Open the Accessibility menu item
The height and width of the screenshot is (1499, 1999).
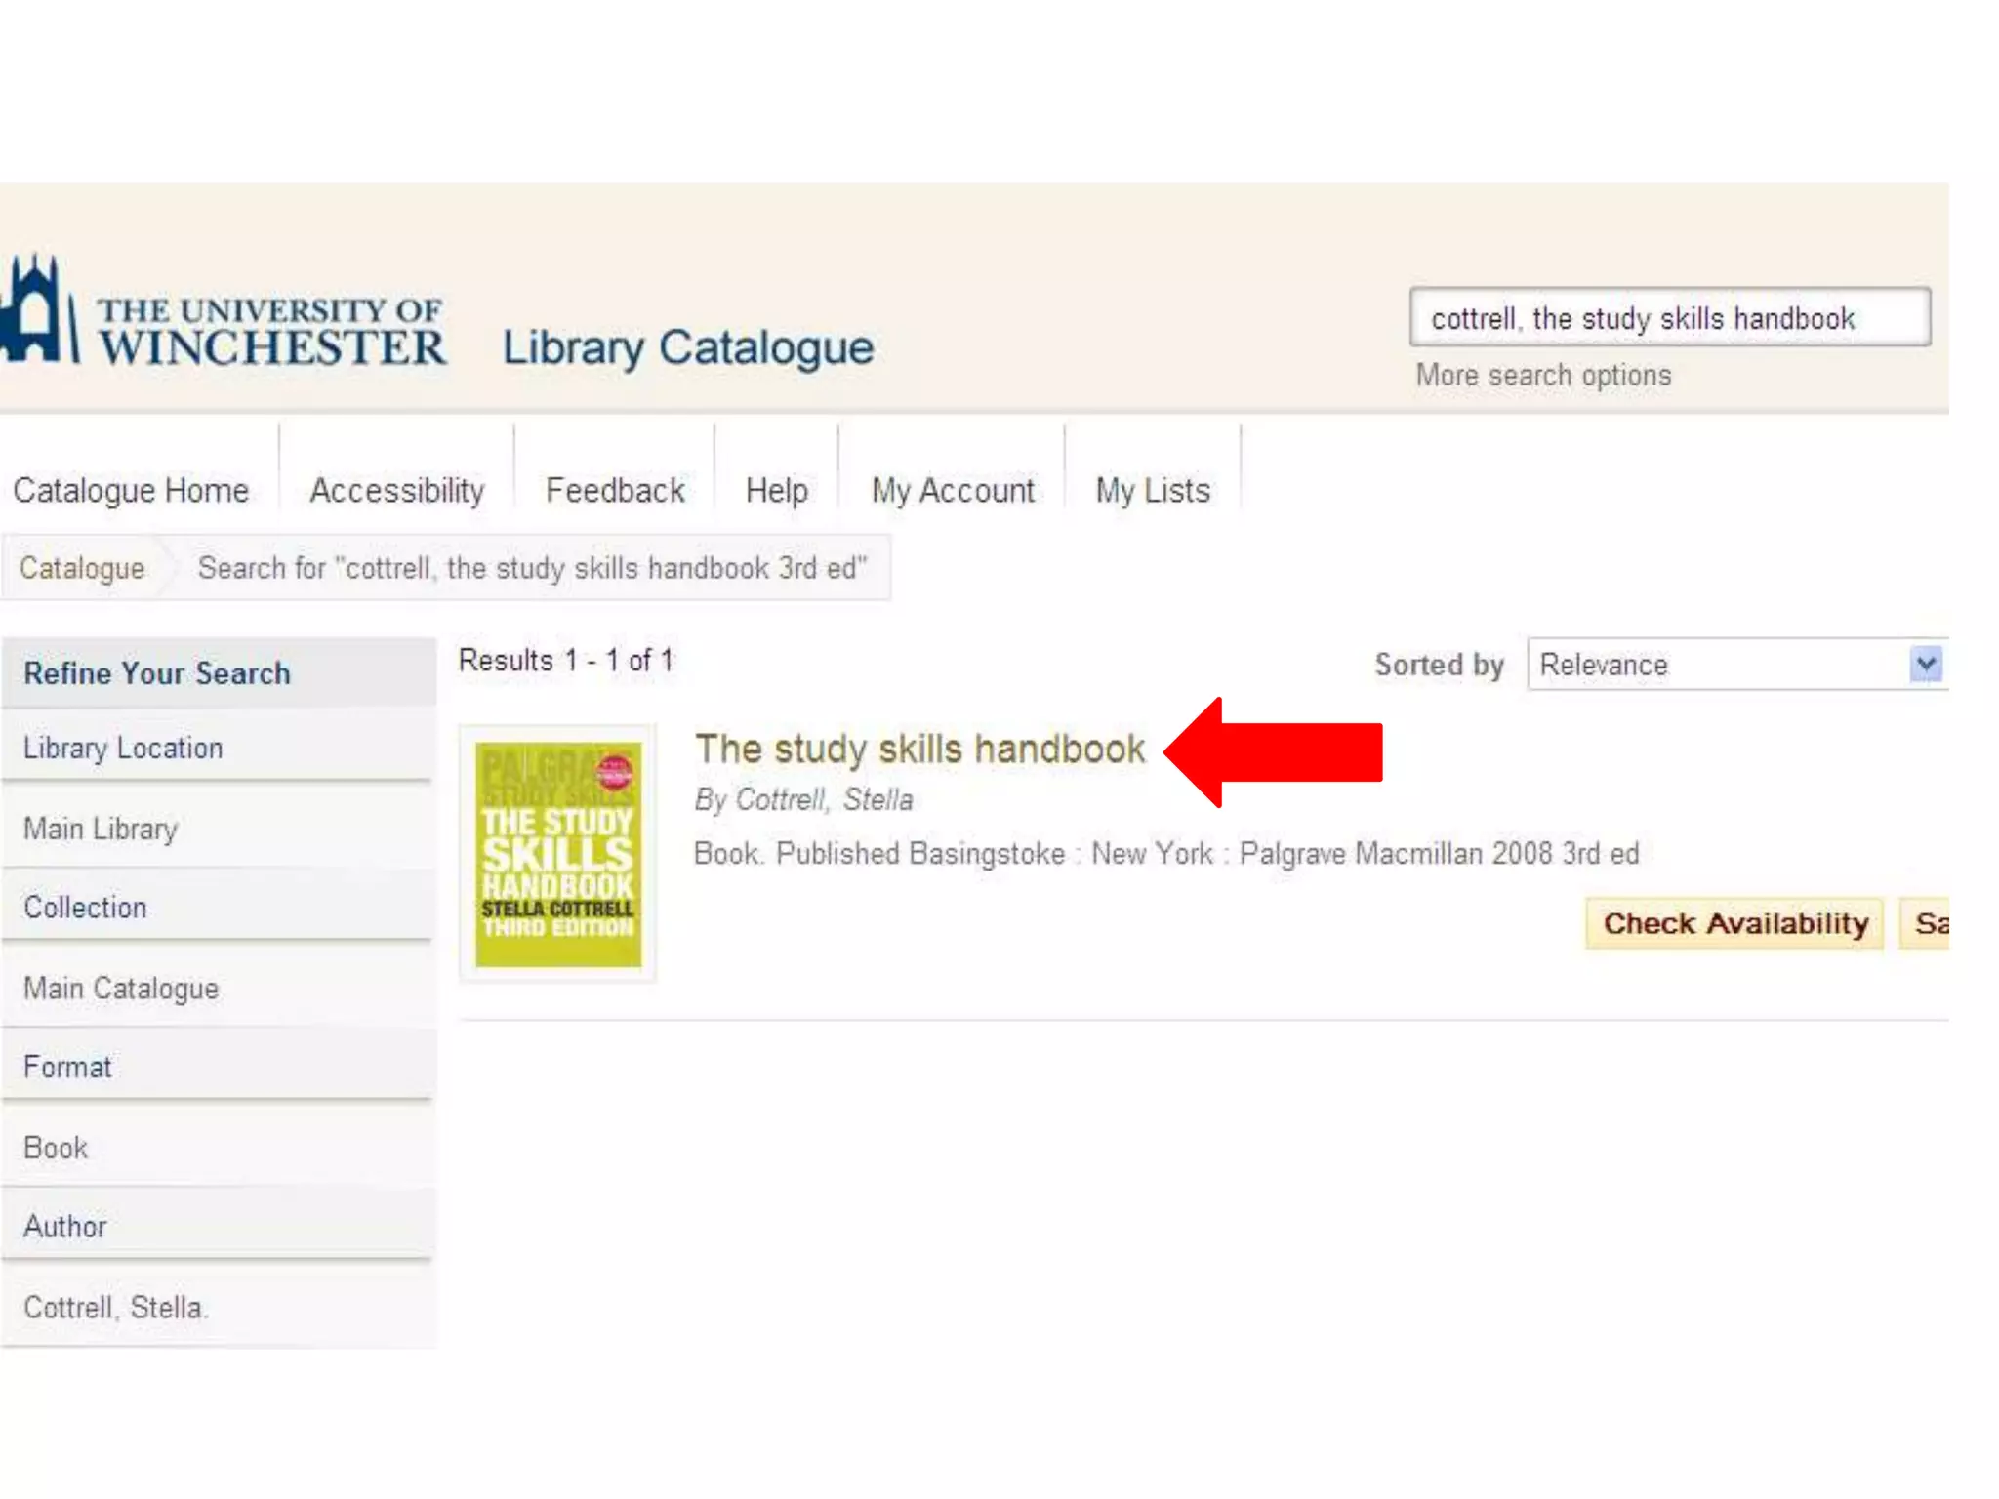click(396, 490)
